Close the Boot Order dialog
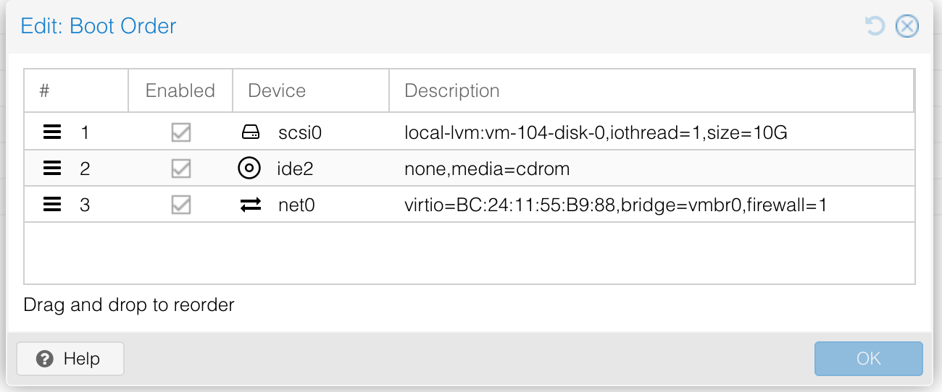The image size is (942, 392). (906, 27)
